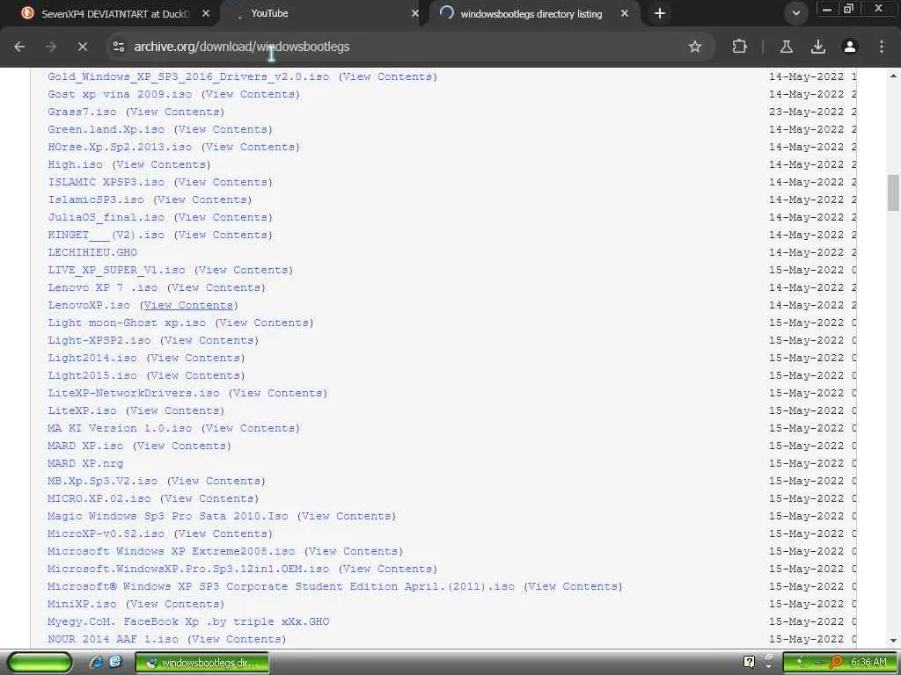This screenshot has width=901, height=675.
Task: Open NOUR 2014 AAF 1.iso link
Action: [x=113, y=639]
